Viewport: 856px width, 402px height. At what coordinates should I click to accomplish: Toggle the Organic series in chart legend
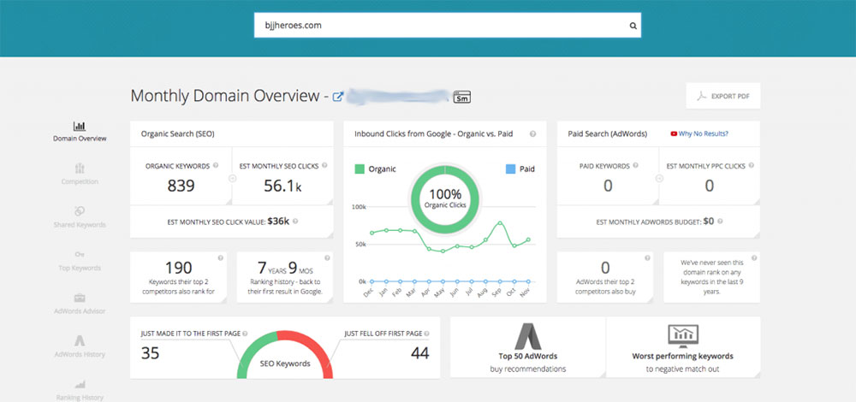375,169
